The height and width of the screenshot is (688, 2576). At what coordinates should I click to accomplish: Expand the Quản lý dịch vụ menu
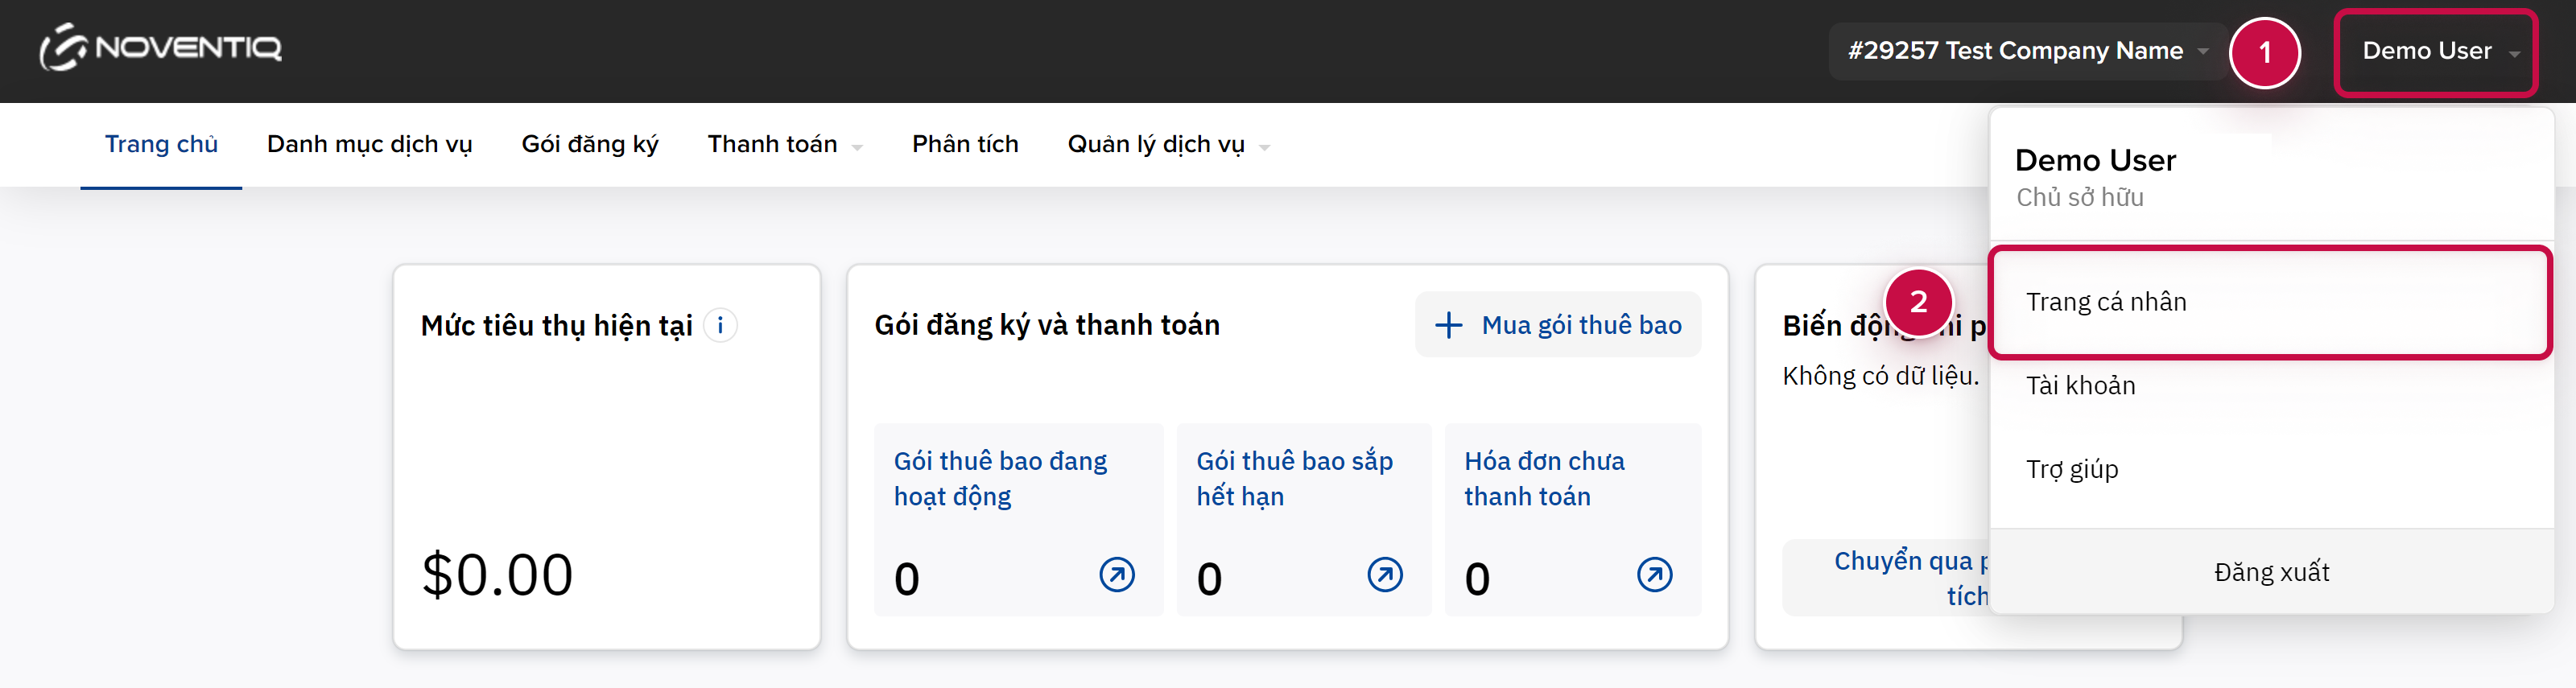click(1167, 145)
